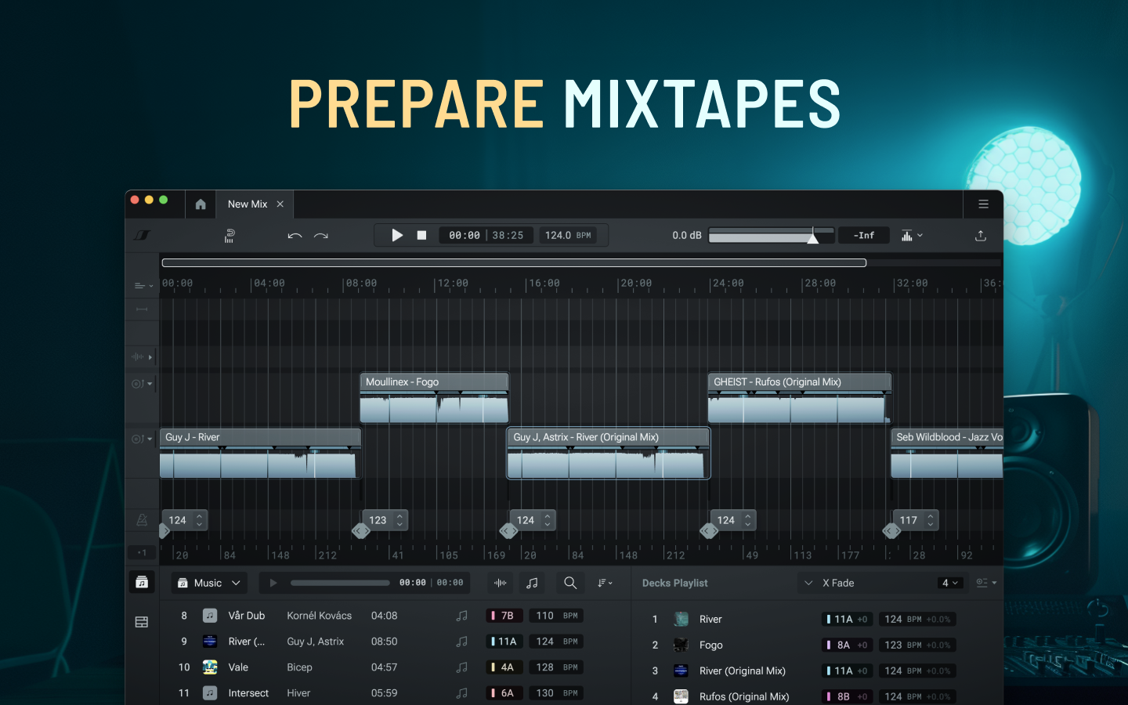Open the search tool in the track browser

coord(569,582)
